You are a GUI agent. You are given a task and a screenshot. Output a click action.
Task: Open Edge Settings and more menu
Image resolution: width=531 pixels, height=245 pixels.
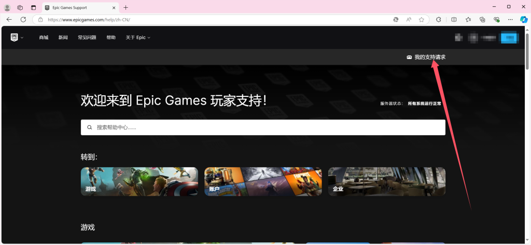coord(510,20)
